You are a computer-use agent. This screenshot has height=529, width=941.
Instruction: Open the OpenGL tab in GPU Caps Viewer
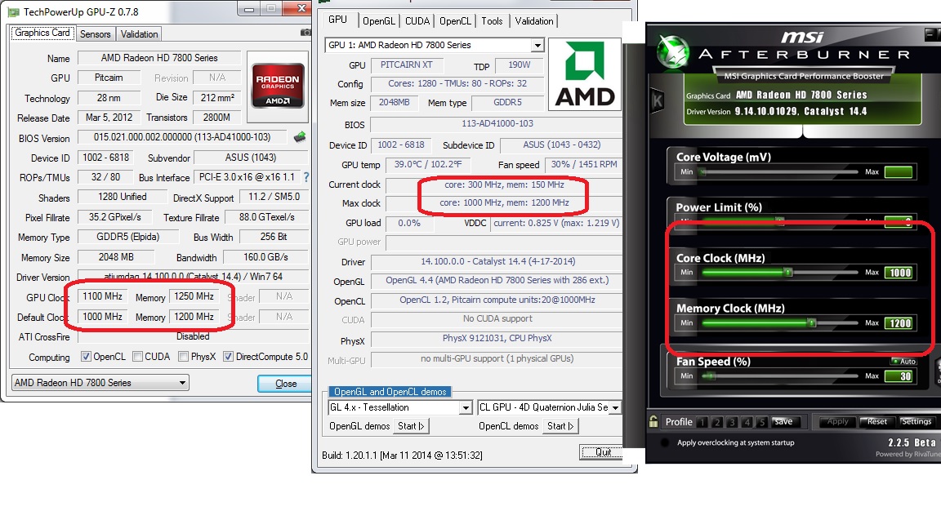click(379, 21)
